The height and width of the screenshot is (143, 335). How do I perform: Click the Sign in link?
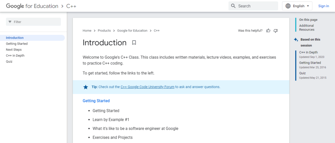coord(324,6)
